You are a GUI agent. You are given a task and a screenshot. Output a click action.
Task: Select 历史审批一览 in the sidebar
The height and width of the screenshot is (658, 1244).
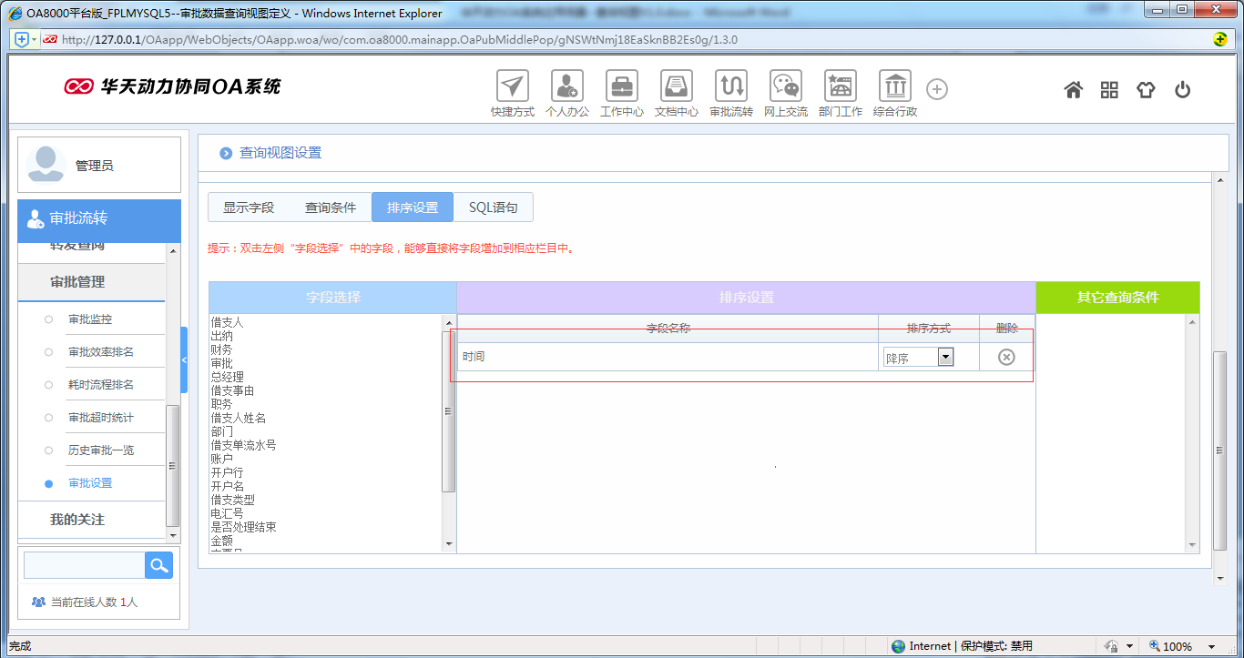100,450
